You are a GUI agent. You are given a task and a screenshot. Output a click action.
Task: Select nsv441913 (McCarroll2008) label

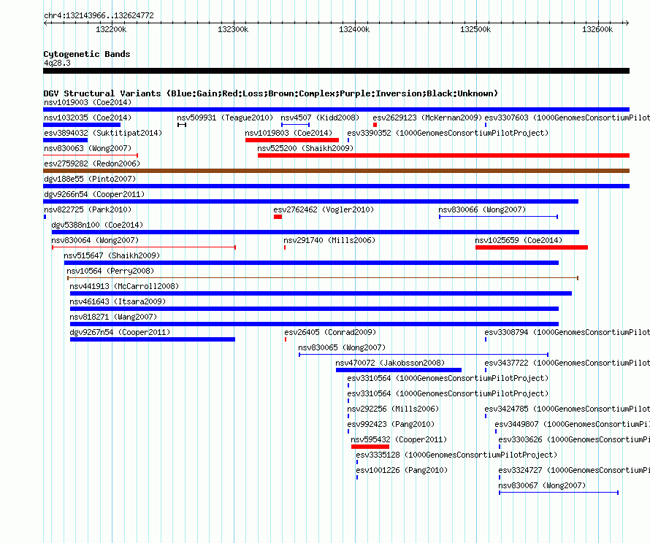(x=124, y=286)
